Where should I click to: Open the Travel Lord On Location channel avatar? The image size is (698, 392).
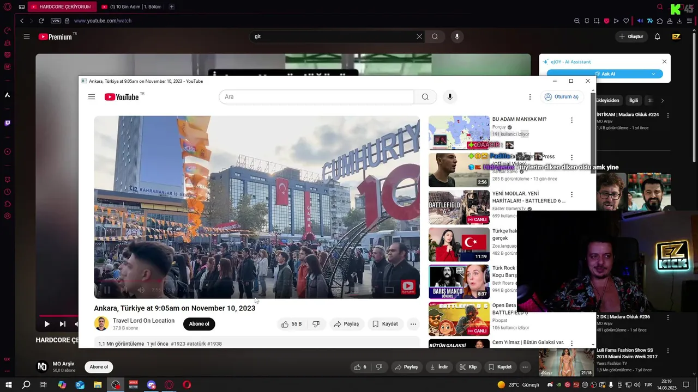pyautogui.click(x=101, y=323)
